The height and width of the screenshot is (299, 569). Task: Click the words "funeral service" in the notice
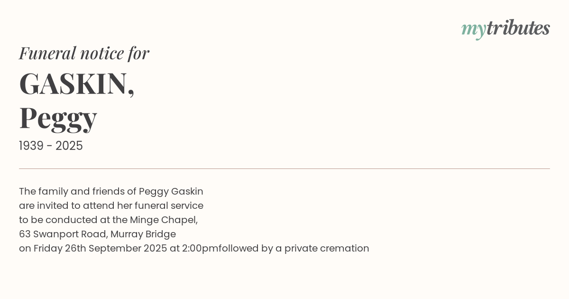click(169, 206)
